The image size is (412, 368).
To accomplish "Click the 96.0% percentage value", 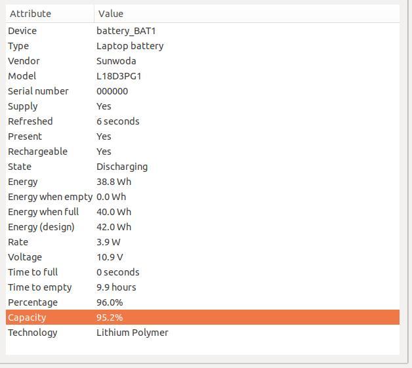I will tap(110, 302).
